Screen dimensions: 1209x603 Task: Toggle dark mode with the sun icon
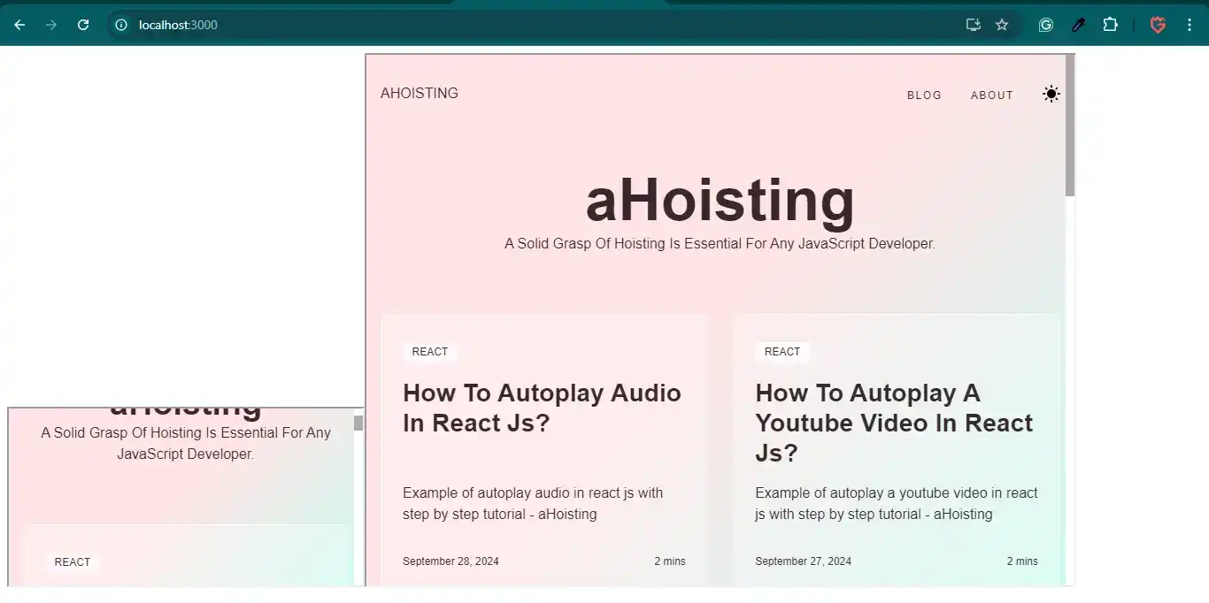(1051, 94)
